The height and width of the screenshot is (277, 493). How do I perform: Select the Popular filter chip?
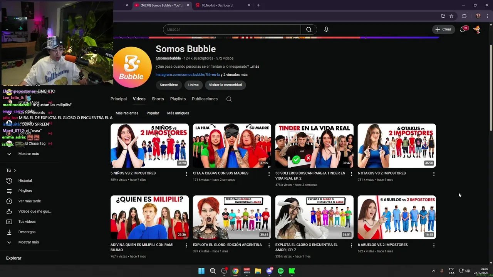pos(153,113)
